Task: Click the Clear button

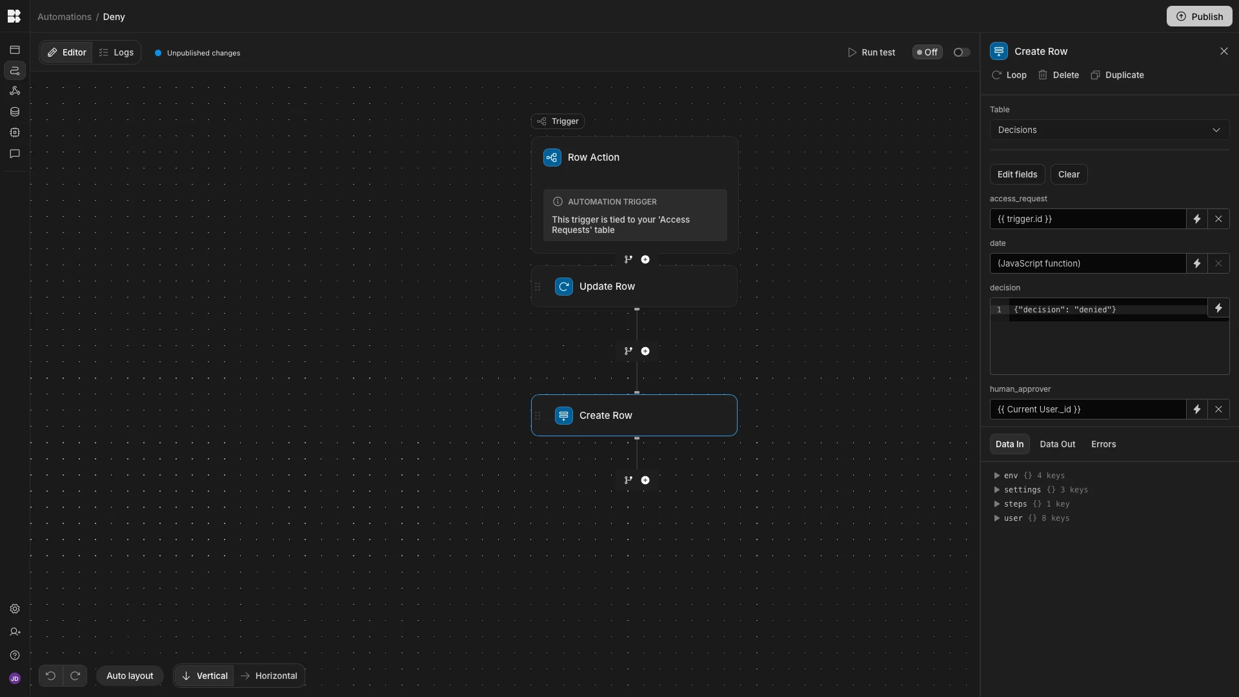Action: [x=1069, y=174]
